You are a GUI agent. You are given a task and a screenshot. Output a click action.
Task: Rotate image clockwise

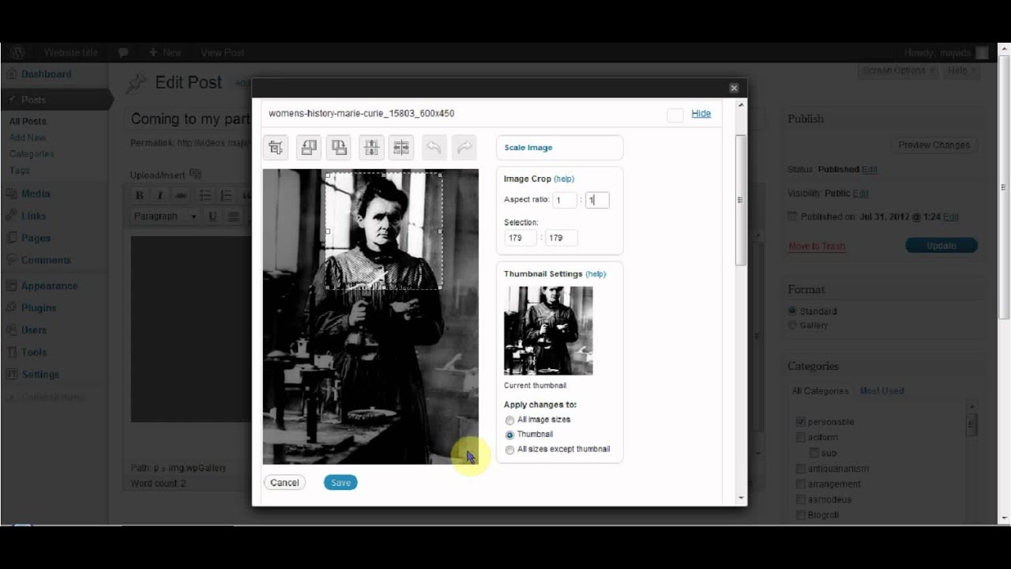point(340,148)
